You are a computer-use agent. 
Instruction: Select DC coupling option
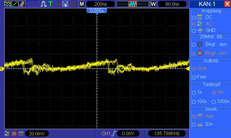(194, 17)
